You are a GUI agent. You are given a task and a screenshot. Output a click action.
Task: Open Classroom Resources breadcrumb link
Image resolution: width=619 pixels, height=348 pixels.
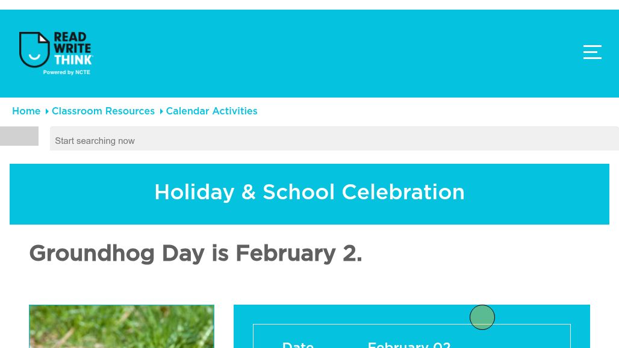coord(103,111)
